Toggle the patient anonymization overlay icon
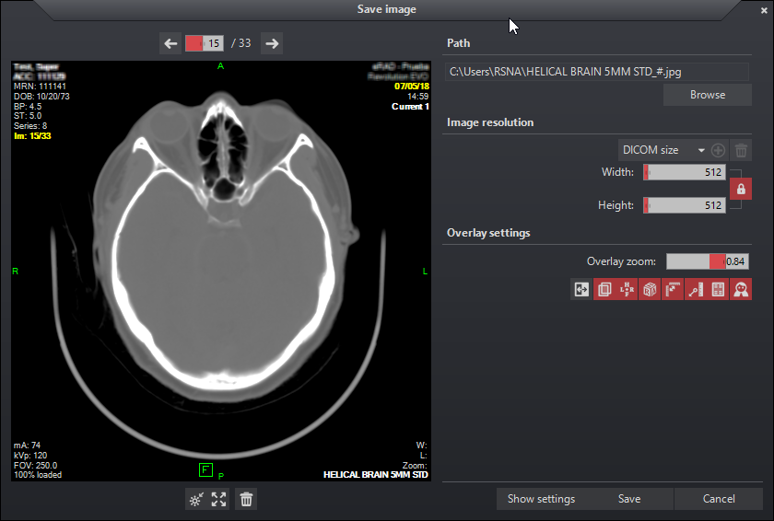Image resolution: width=774 pixels, height=521 pixels. point(740,289)
